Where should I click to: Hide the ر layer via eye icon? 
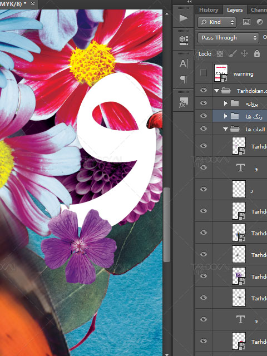pos(204,189)
